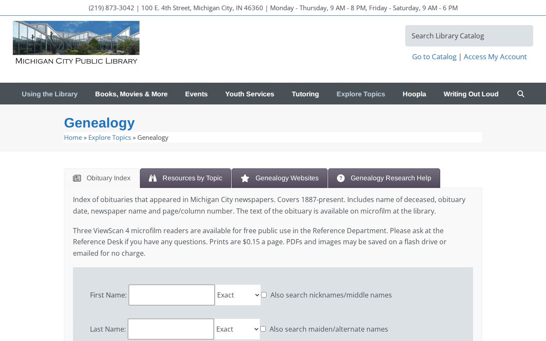Screen dimensions: 546x341
Task: Click the binoculars icon on Resources by Topic
Action: [x=153, y=178]
